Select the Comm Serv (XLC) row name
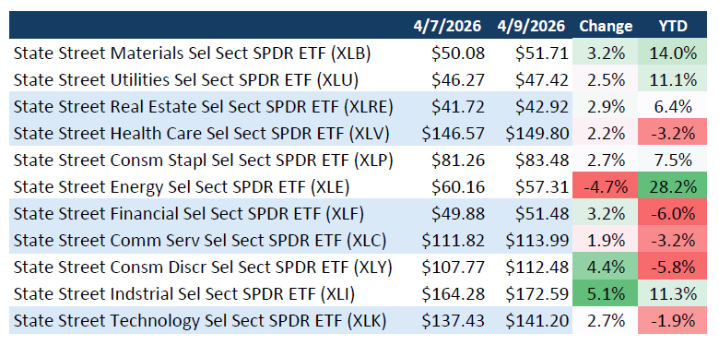This screenshot has height=345, width=719. [x=200, y=241]
